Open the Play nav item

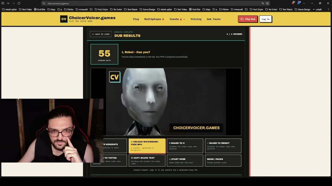tap(136, 19)
